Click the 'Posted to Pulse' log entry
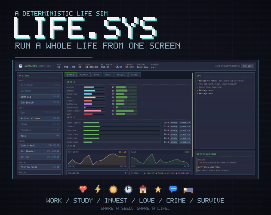This screenshot has height=215, width=271. coord(220,81)
